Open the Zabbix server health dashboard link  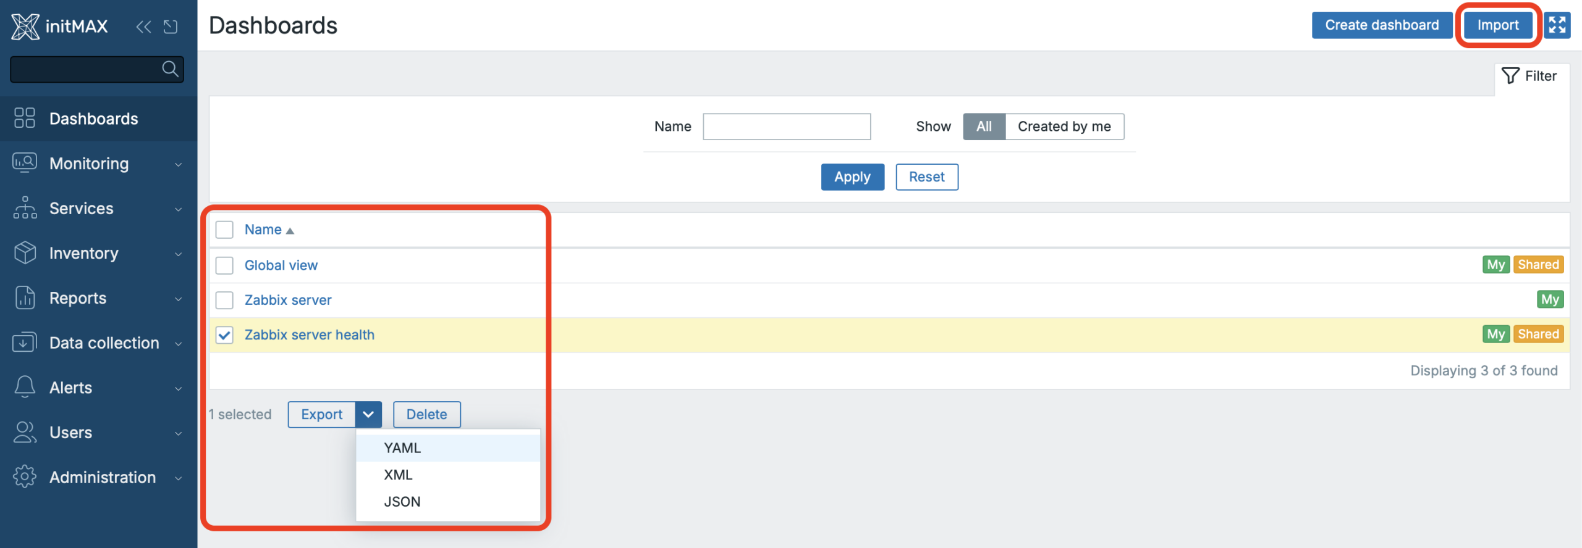[x=309, y=335]
